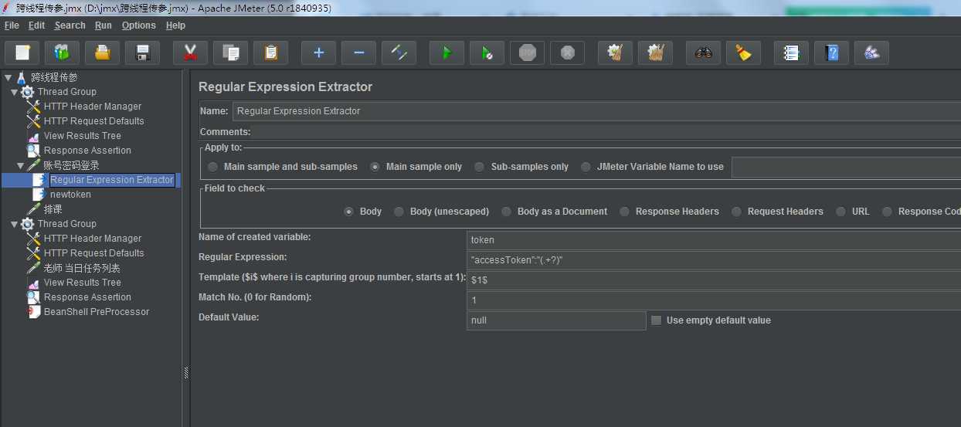
Task: Open the Function Helper dialog icon
Action: click(x=791, y=53)
